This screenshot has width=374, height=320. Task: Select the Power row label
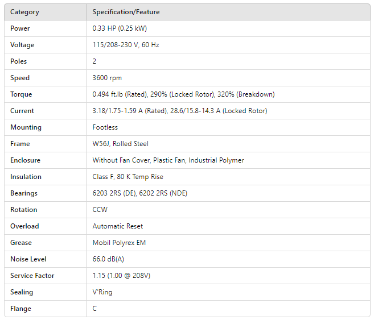[20, 28]
